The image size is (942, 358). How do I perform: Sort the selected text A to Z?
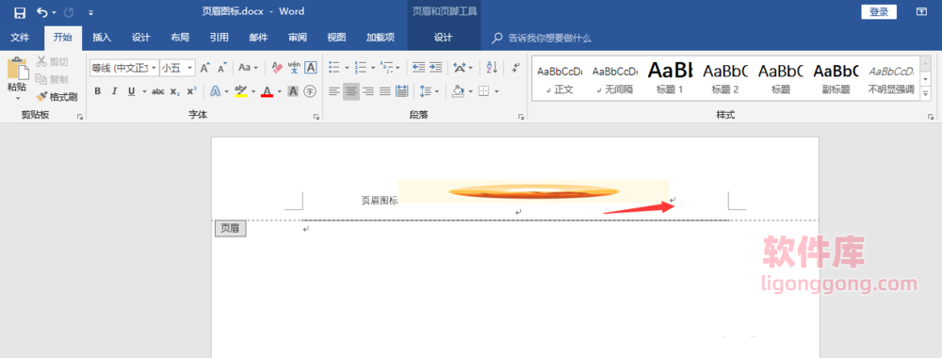[492, 68]
